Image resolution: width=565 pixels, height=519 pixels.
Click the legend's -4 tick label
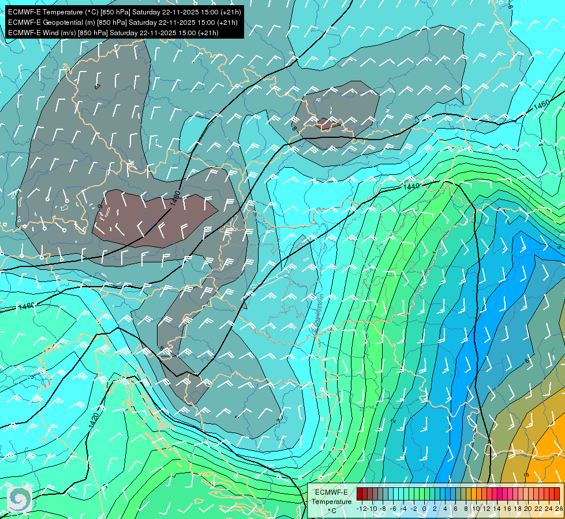click(403, 509)
